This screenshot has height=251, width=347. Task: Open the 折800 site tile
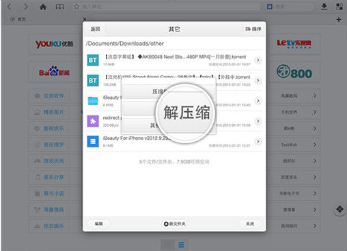tap(294, 72)
